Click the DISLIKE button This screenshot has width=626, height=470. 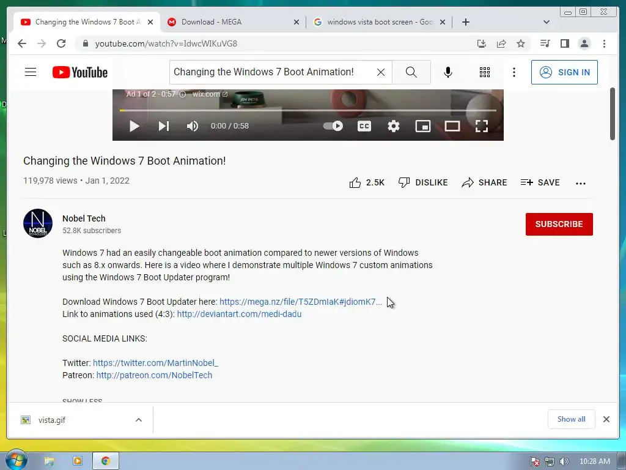tap(423, 182)
